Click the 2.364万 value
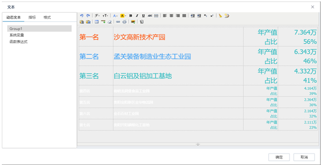The image size is (321, 165). pyautogui.click(x=310, y=100)
